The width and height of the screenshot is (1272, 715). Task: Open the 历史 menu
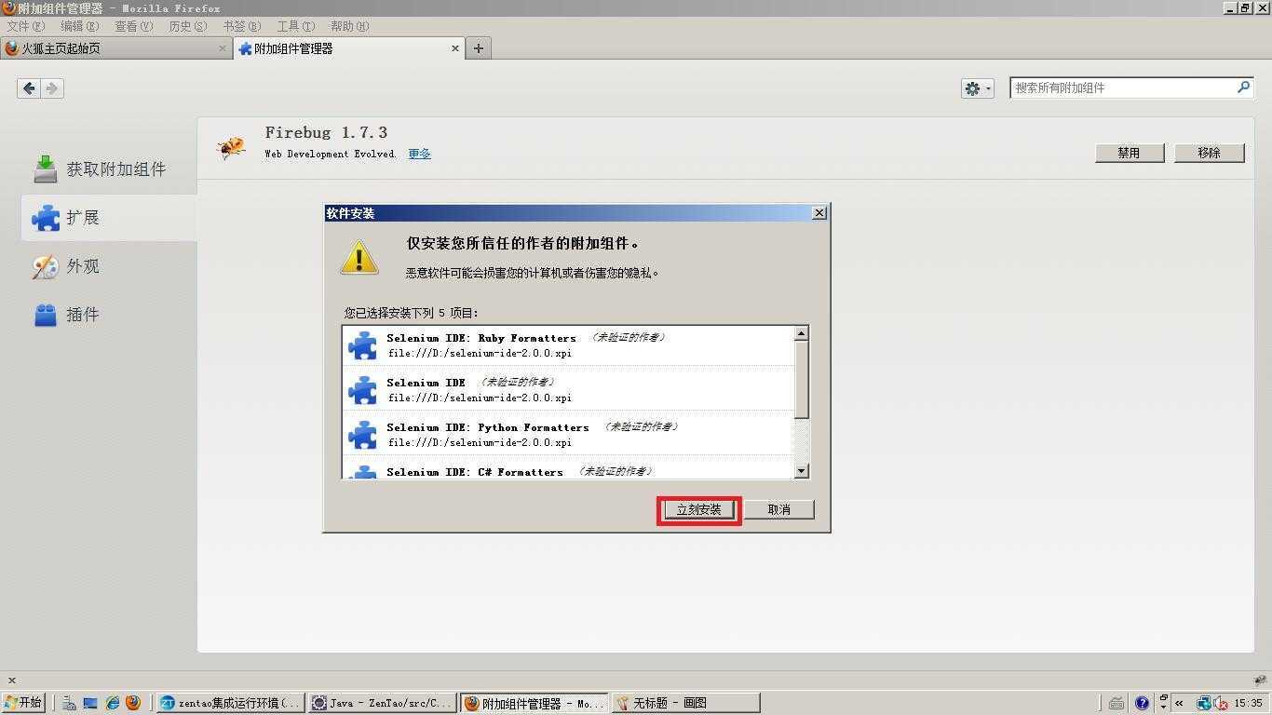[x=187, y=26]
